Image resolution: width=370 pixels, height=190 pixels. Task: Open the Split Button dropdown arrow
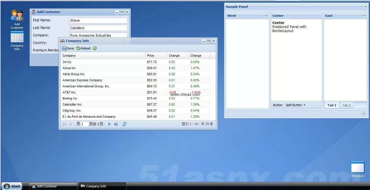pos(304,105)
